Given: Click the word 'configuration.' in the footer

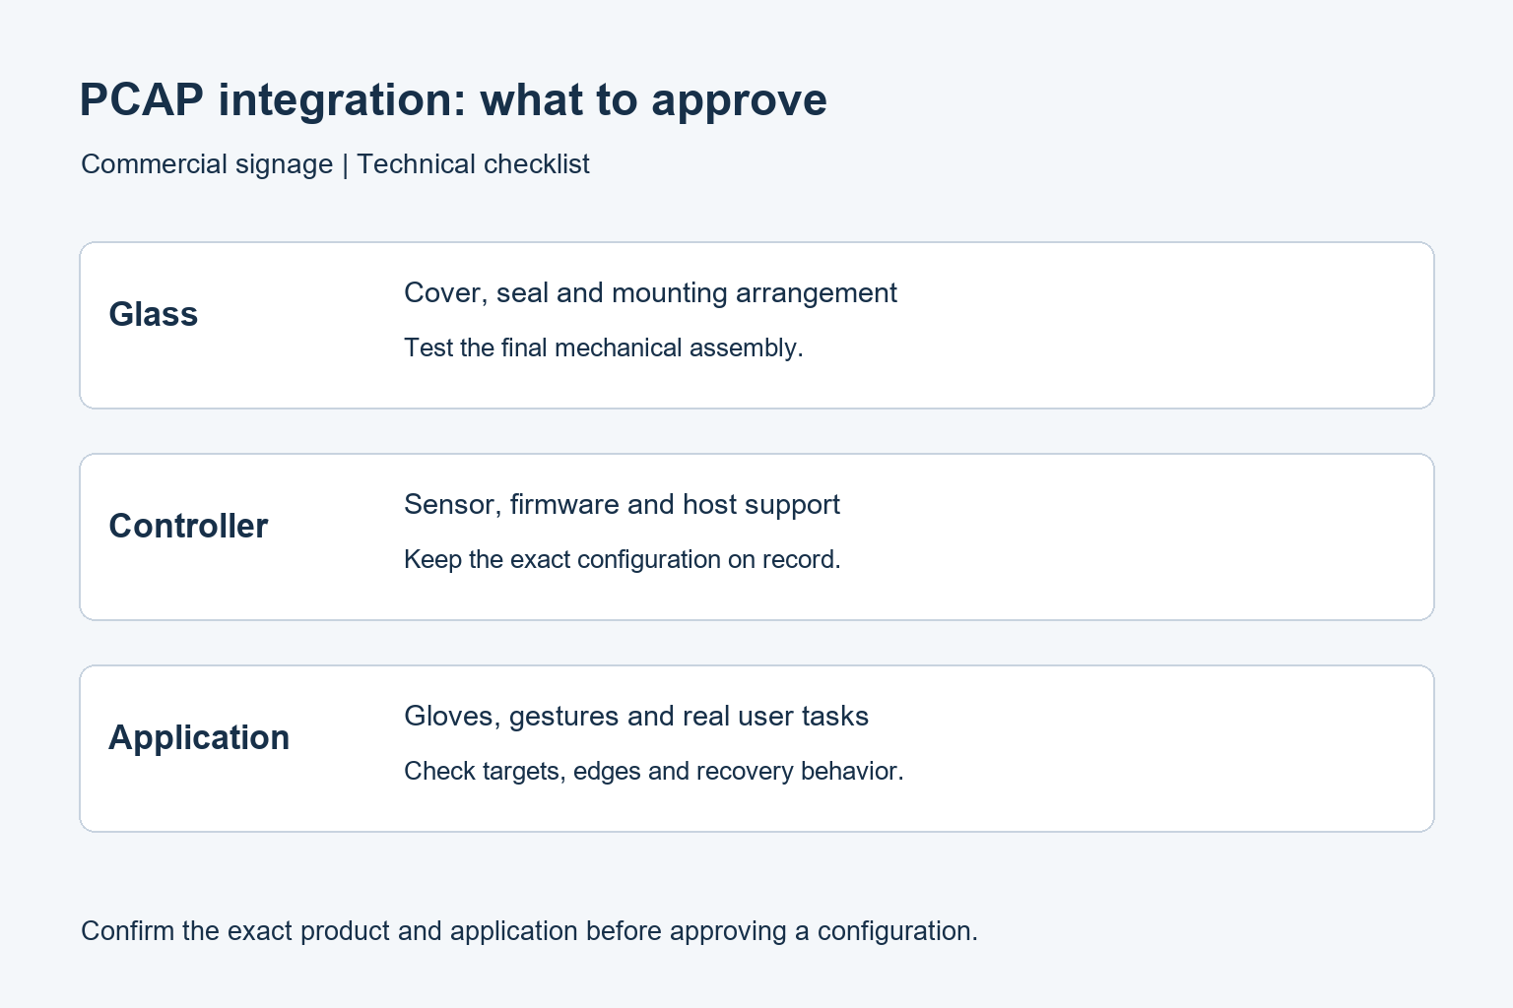Looking at the screenshot, I should 897,931.
